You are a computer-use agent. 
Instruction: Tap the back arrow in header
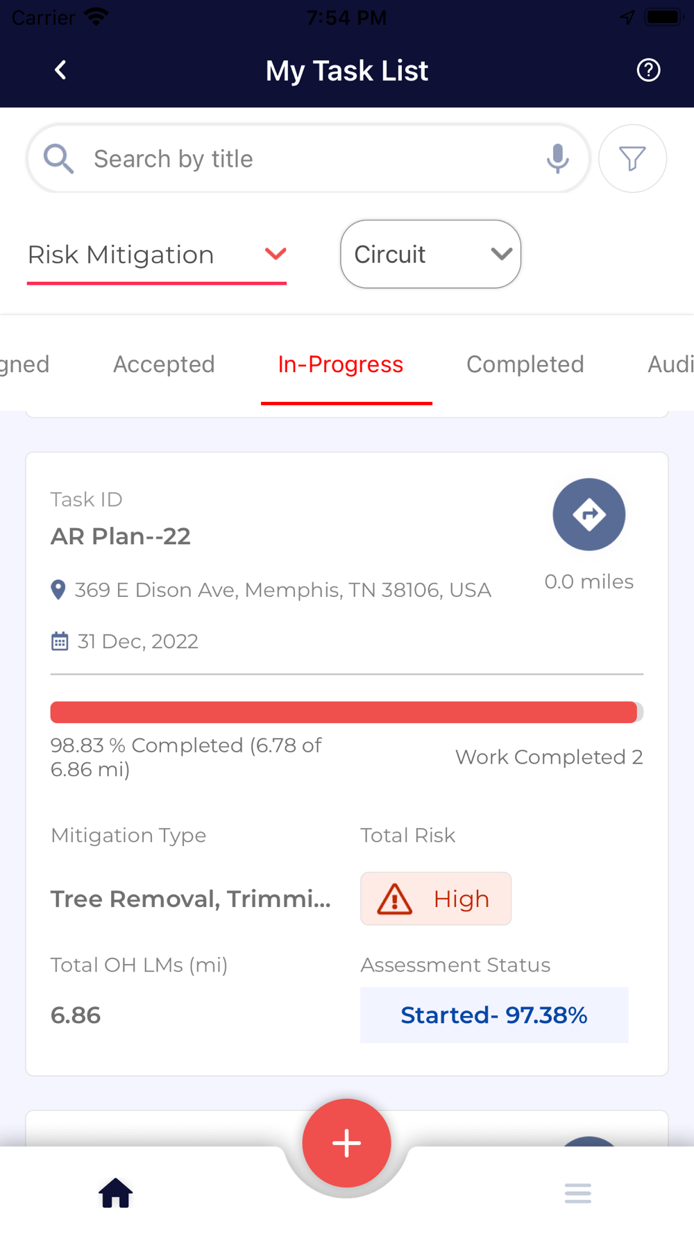click(x=61, y=70)
